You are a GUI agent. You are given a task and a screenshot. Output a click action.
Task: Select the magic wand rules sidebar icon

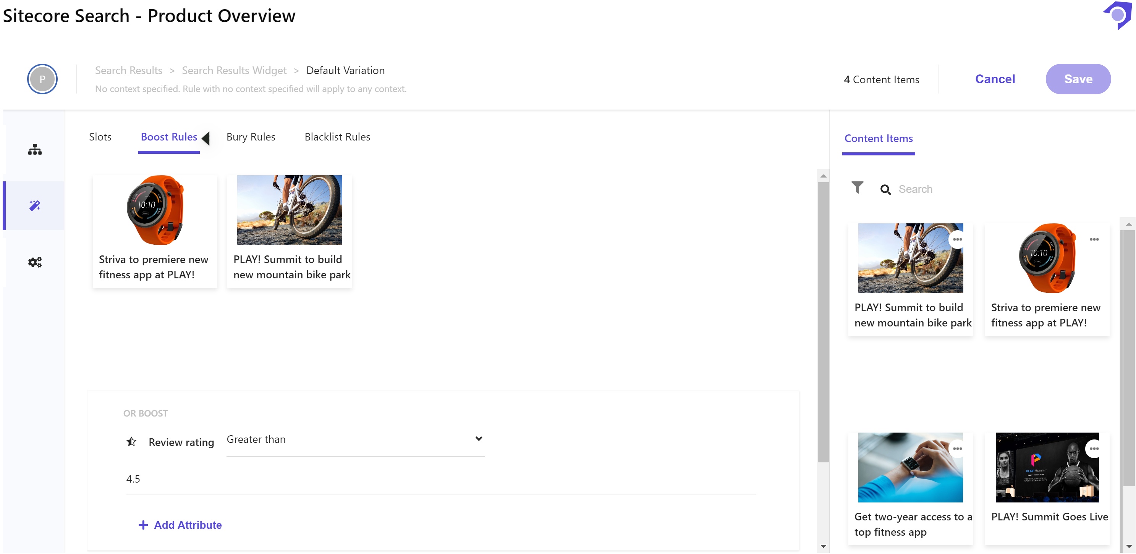coord(35,205)
